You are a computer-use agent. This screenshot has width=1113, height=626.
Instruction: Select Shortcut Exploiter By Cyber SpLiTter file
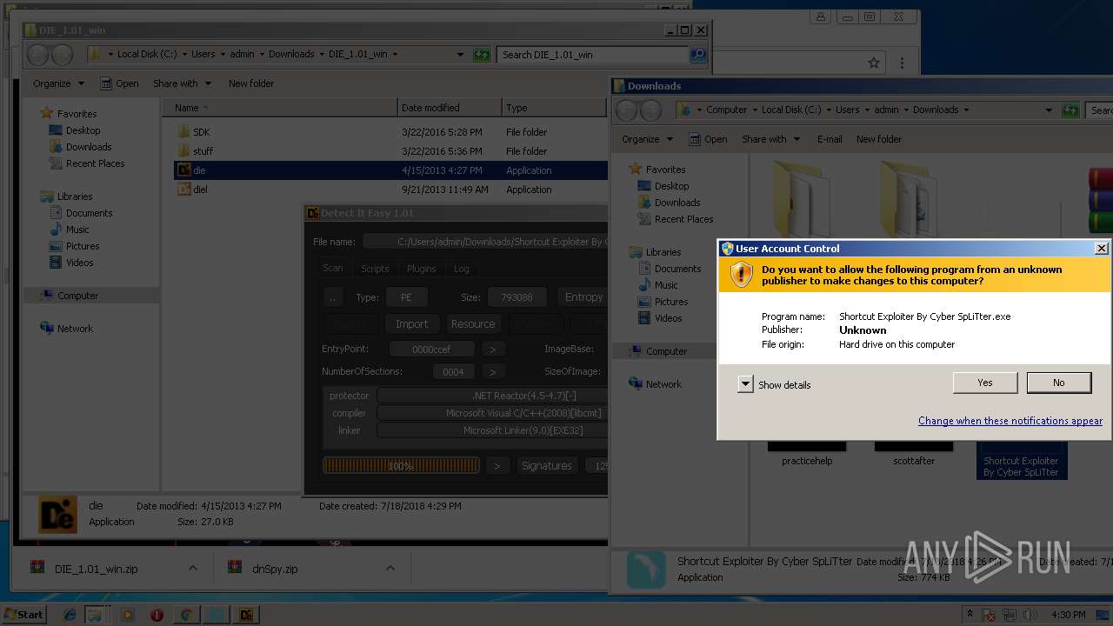(1022, 459)
